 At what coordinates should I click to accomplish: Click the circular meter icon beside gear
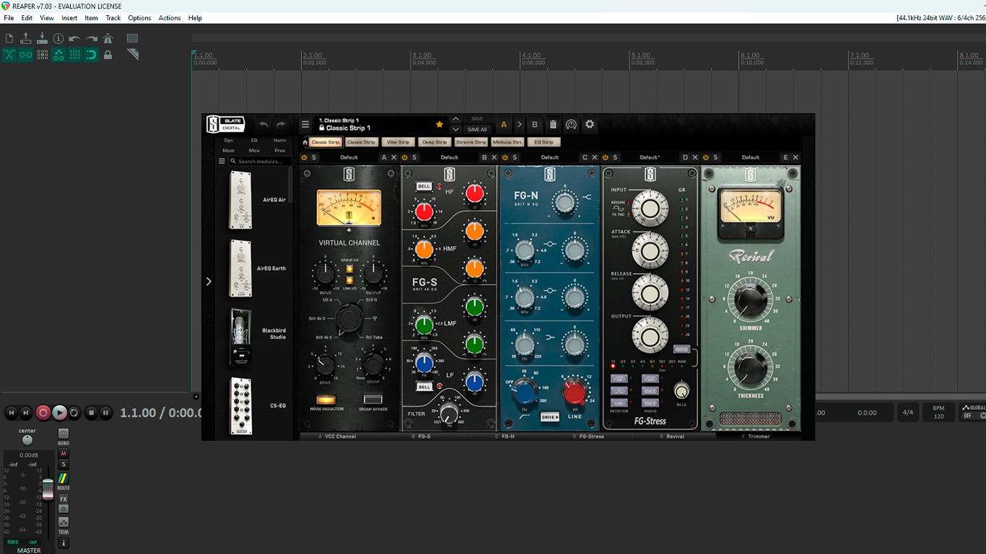[x=571, y=125]
